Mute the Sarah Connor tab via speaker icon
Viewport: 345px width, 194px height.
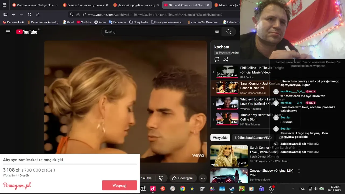point(170,5)
